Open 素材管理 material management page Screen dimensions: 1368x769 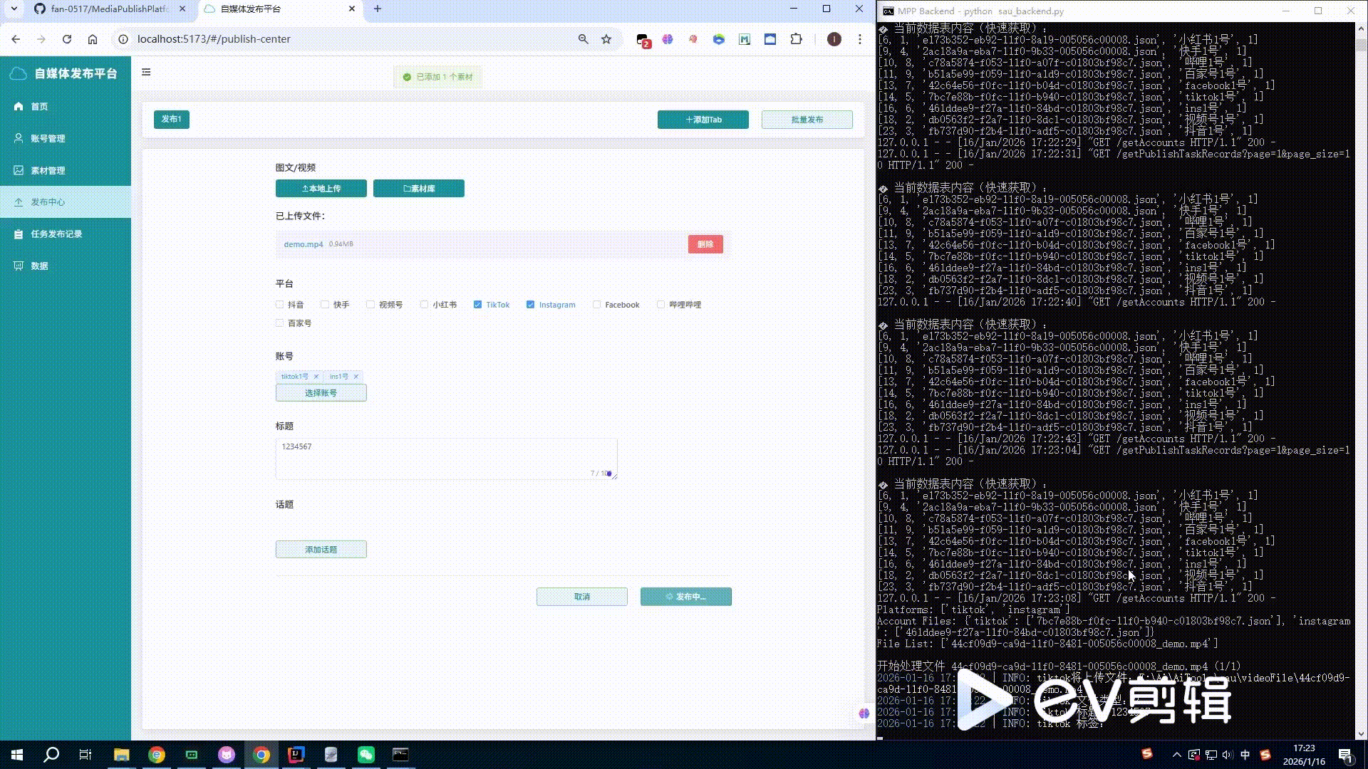47,171
